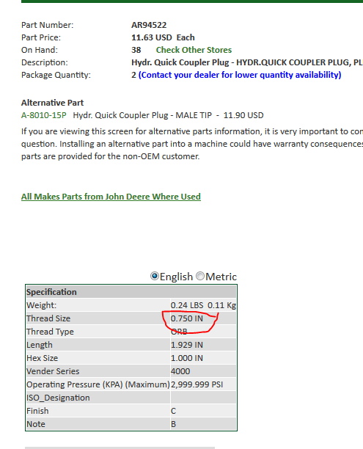Click the Contact your dealer availability note
Viewport: 363px width, 449px height.
click(x=240, y=75)
